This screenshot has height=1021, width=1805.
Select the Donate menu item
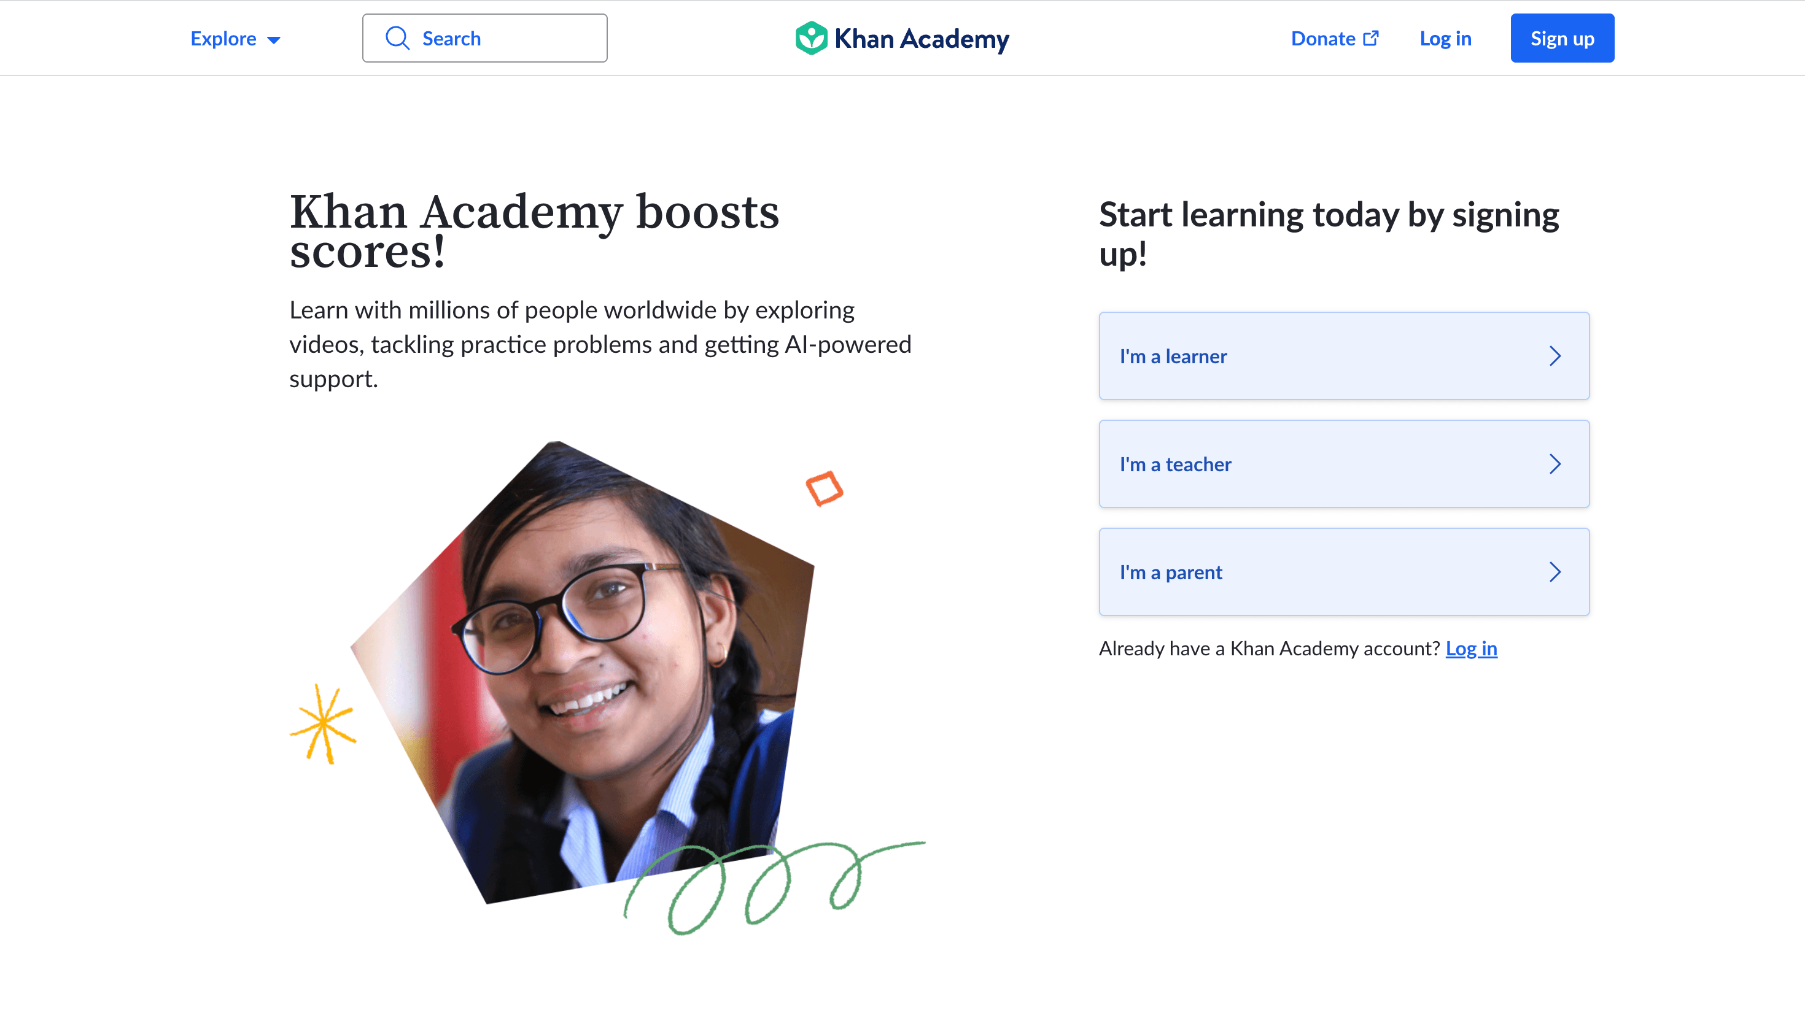point(1322,39)
